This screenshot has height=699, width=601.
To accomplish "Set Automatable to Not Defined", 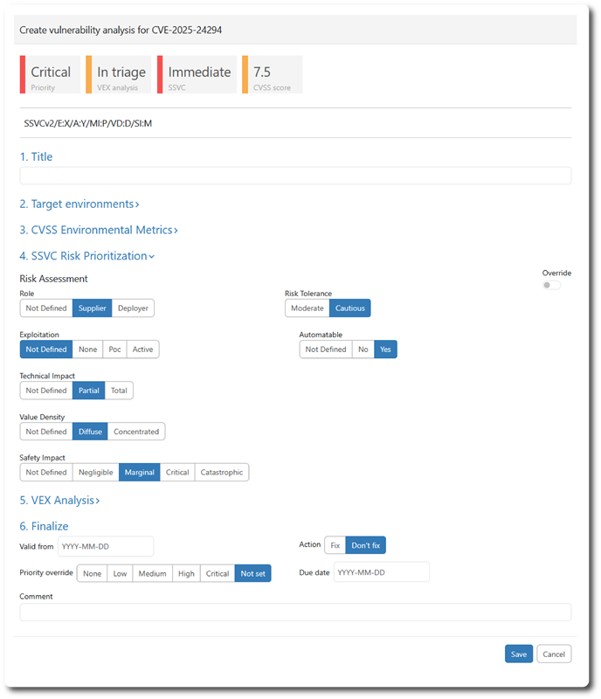I will tap(326, 349).
